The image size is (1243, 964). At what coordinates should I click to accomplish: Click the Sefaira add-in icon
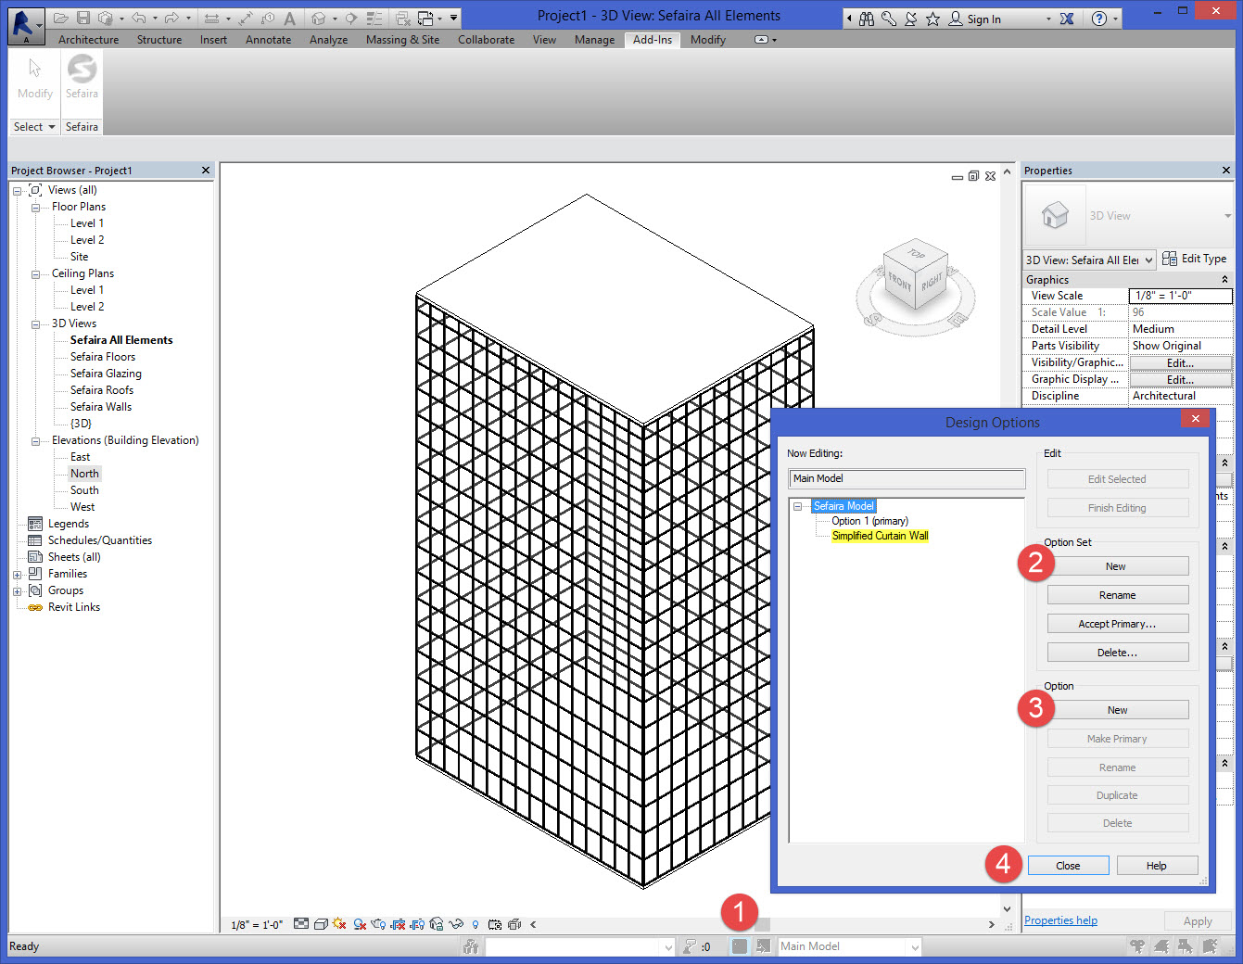click(82, 70)
